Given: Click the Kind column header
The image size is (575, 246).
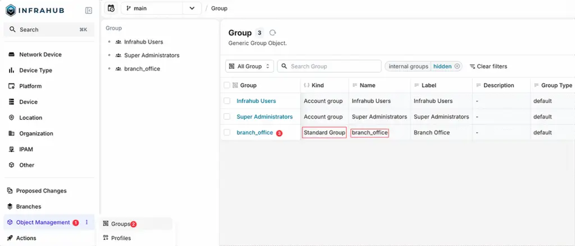Looking at the screenshot, I should (x=325, y=85).
